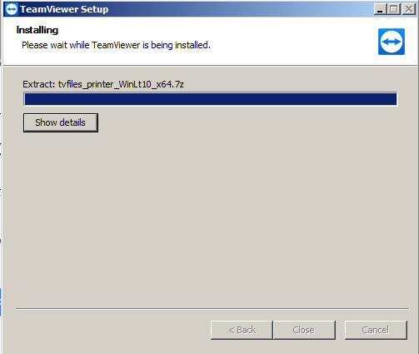Maximize the TeamViewer Setup window

(x=394, y=9)
